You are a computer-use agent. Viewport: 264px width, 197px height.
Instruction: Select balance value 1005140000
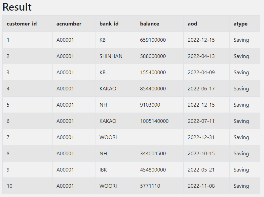[154, 121]
